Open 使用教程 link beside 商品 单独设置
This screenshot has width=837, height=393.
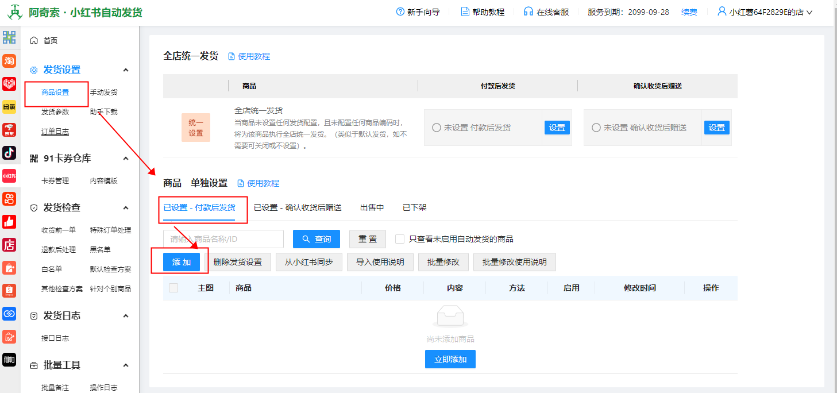(259, 183)
